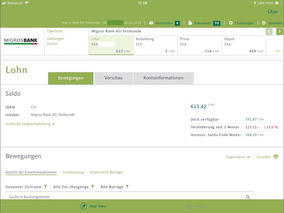The image size is (284, 213).
Task: Click the Swisscom carrier status text
Action: (x=15, y=3)
